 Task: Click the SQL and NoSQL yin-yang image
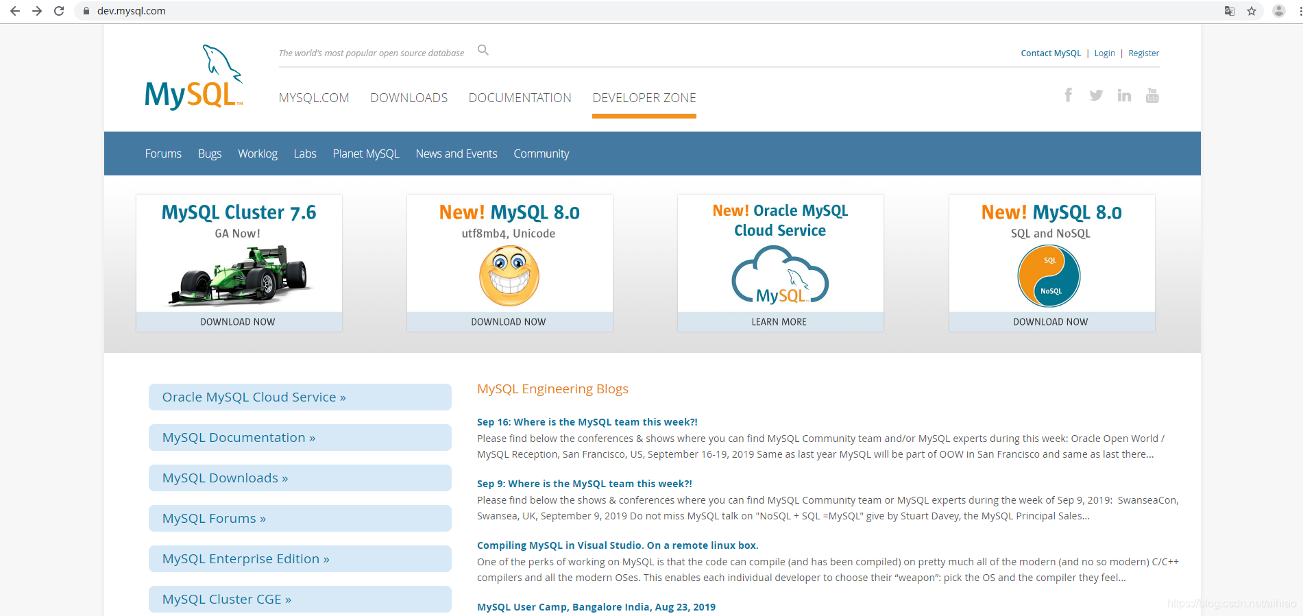pyautogui.click(x=1049, y=276)
